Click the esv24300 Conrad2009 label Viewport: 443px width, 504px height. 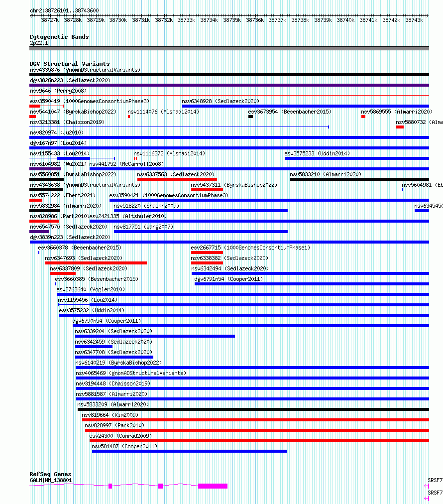pyautogui.click(x=120, y=436)
